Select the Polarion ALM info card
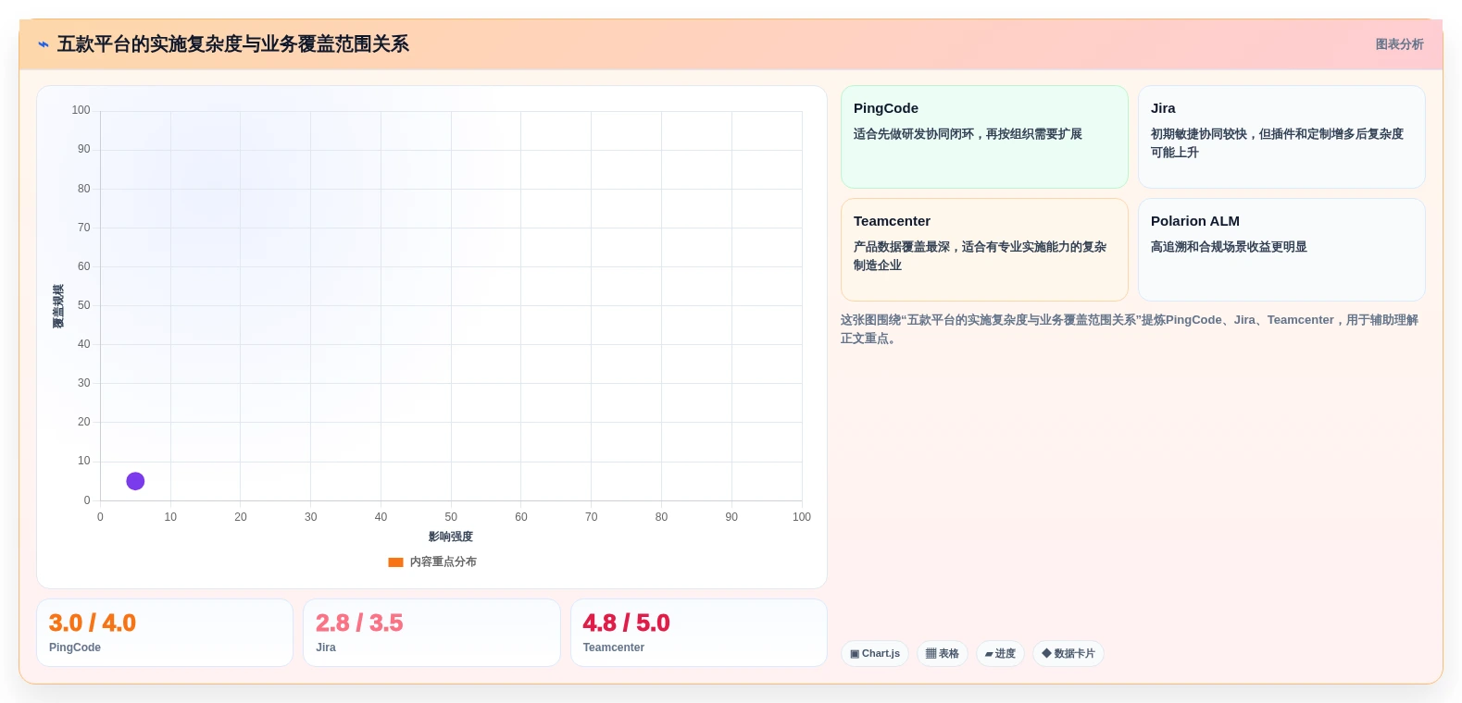 [x=1281, y=250]
